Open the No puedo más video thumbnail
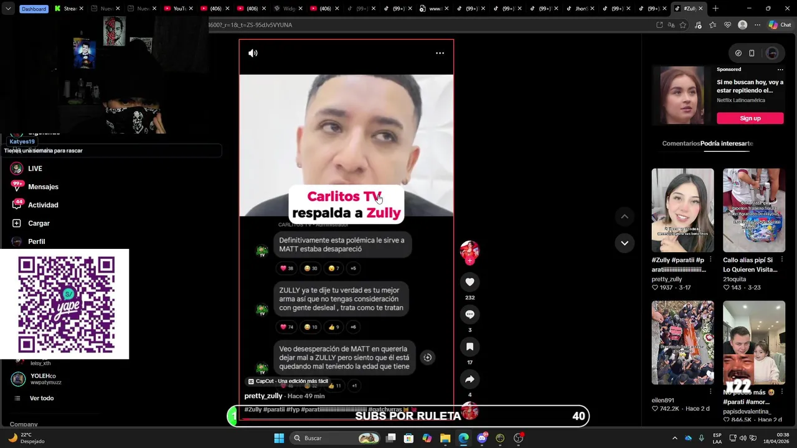The width and height of the screenshot is (797, 448). (754, 343)
